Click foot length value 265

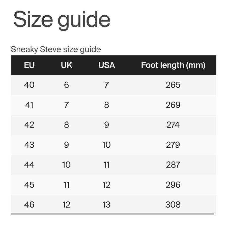point(173,85)
